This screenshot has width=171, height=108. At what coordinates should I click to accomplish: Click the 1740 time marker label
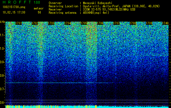click(x=166, y=23)
